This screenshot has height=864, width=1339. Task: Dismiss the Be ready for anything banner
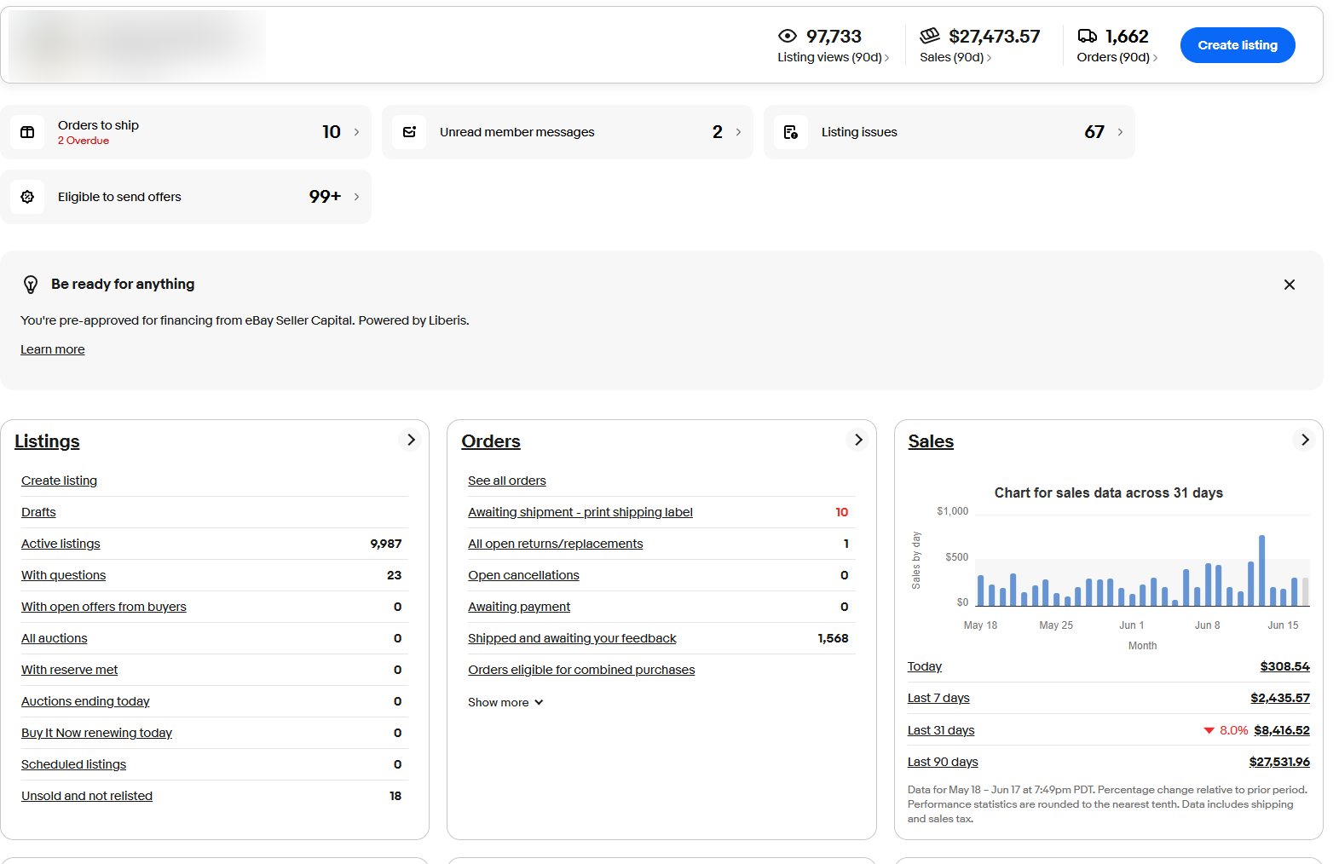(x=1290, y=285)
